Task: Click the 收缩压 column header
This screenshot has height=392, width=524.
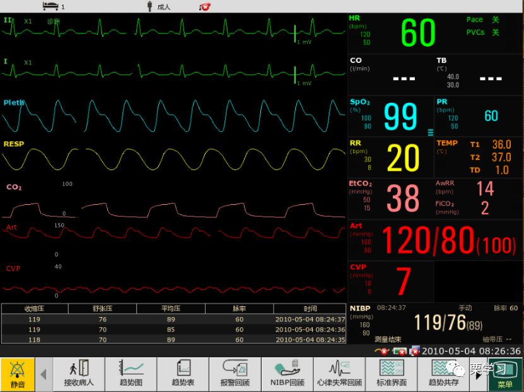Action: pyautogui.click(x=35, y=309)
